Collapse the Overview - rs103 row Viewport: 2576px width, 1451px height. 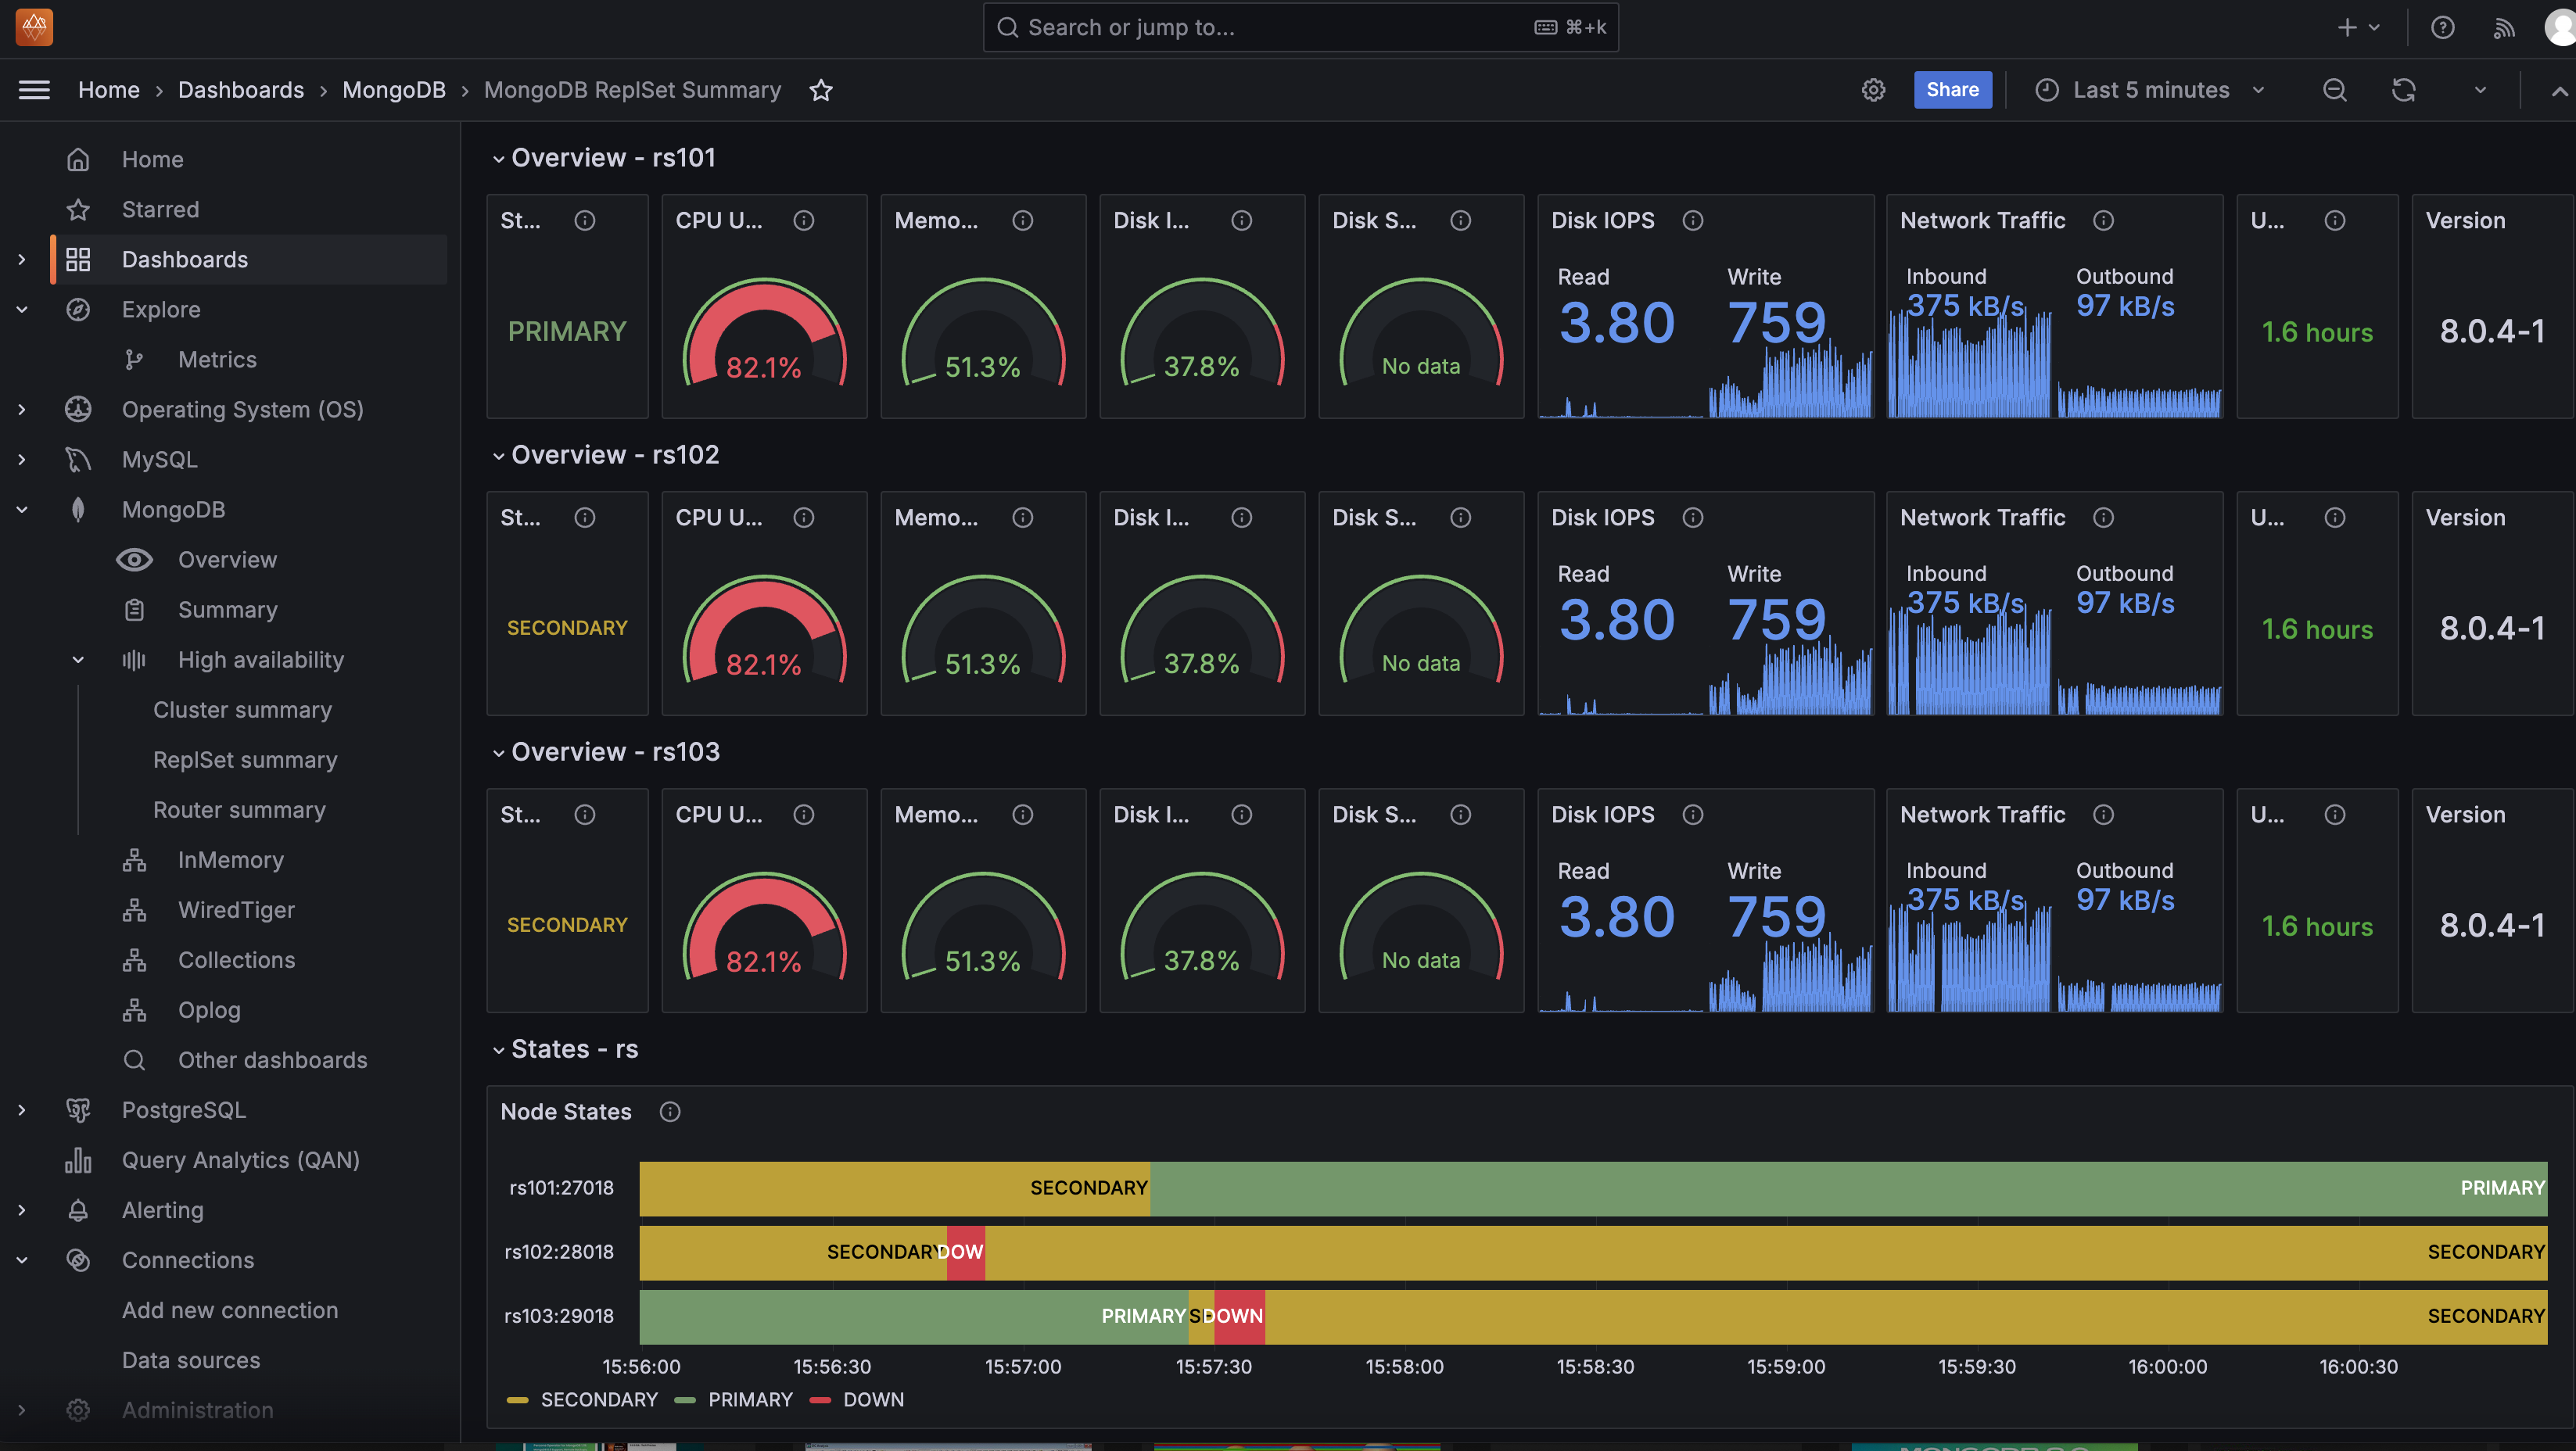click(x=498, y=752)
